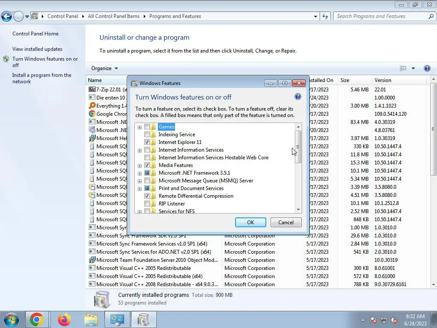Toggle Internet Information Services checkbox

coord(147,150)
